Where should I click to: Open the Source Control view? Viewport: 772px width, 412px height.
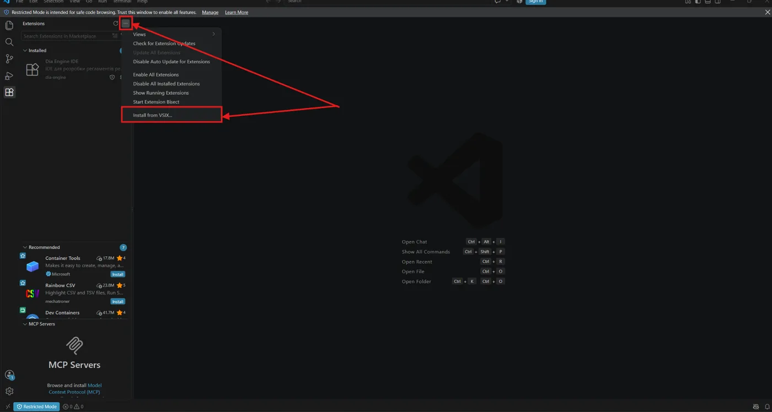tap(9, 58)
